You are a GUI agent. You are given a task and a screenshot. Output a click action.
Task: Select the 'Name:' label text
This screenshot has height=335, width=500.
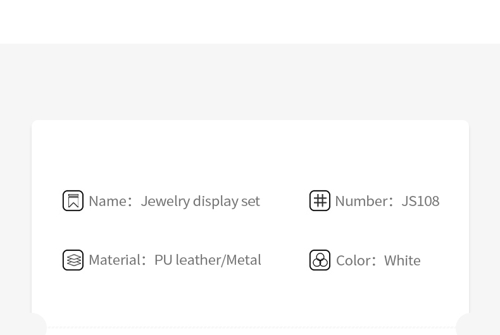click(x=110, y=201)
